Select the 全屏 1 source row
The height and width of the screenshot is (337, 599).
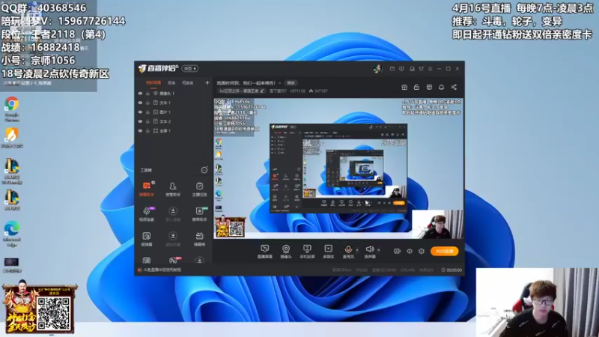coord(174,130)
